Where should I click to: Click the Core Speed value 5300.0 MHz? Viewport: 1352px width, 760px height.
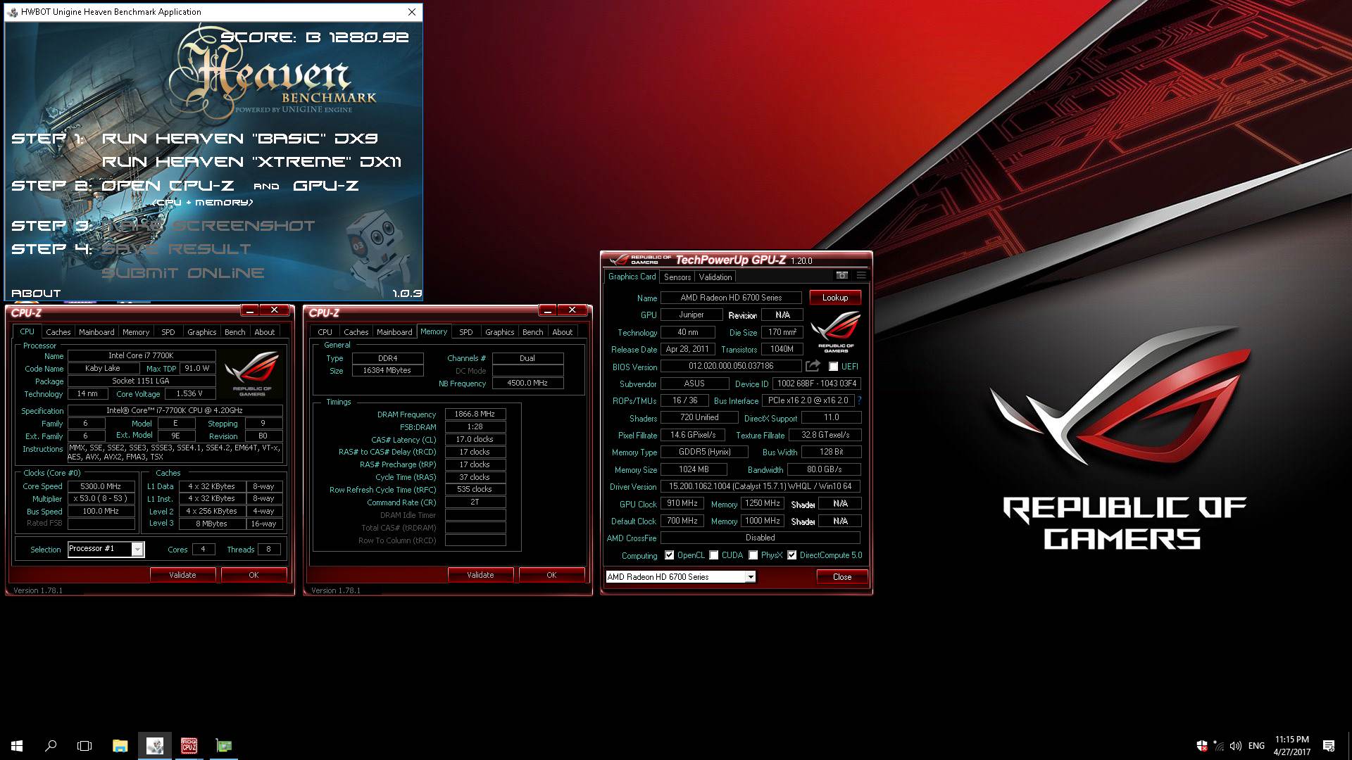click(101, 486)
